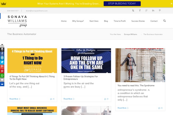Open the Pinterest icon in top bar
This screenshot has width=173, height=115.
pos(160,10)
